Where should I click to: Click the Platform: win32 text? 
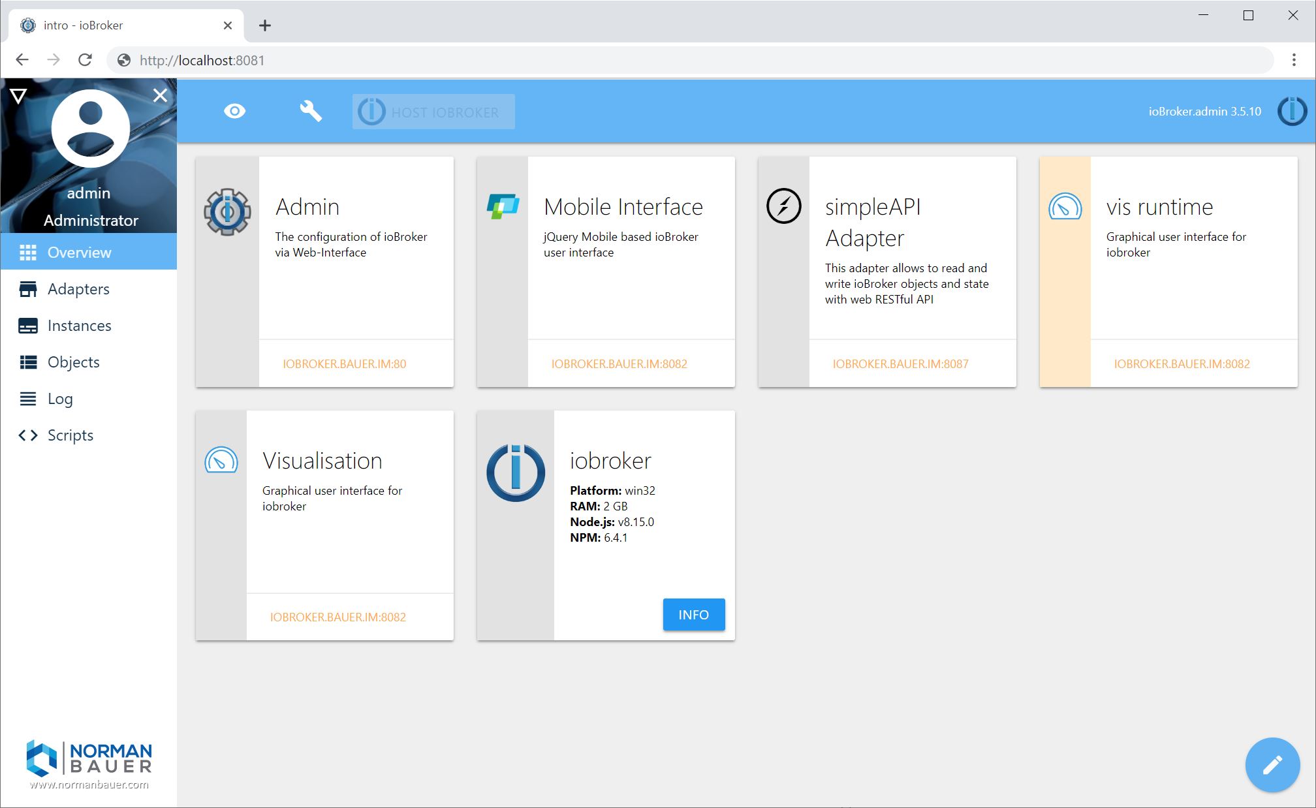tap(612, 490)
